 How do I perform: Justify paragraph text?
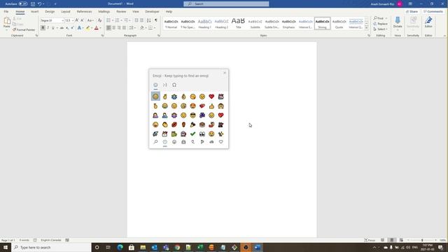point(125,28)
